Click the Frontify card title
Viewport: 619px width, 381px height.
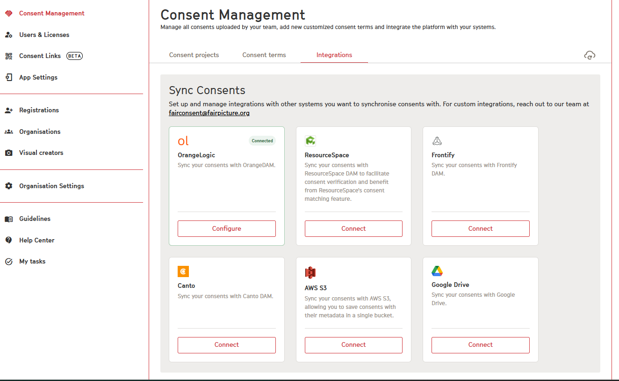[443, 155]
